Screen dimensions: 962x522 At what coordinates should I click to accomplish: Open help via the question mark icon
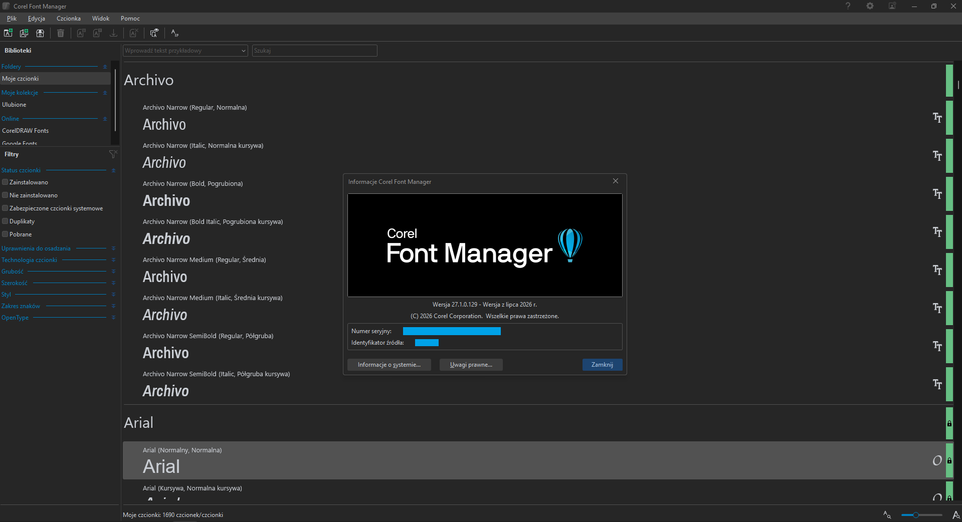coord(848,6)
